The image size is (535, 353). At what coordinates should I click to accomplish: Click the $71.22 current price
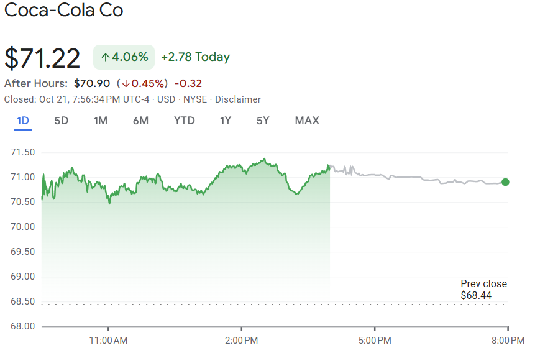42,58
